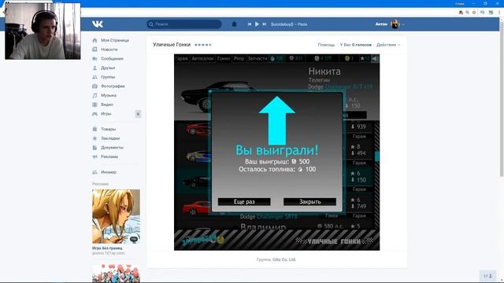Screen dimensions: 504x283
Task: Open Игры in the sidebar
Action: [106, 114]
